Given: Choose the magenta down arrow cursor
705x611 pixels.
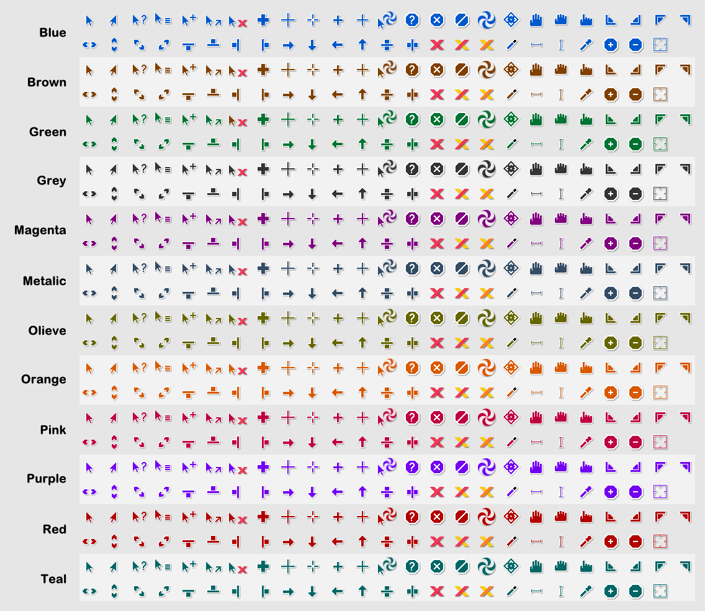Looking at the screenshot, I should click(313, 244).
